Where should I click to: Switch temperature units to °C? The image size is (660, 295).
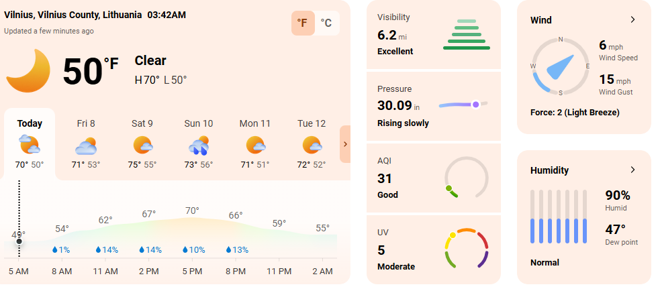click(x=326, y=23)
